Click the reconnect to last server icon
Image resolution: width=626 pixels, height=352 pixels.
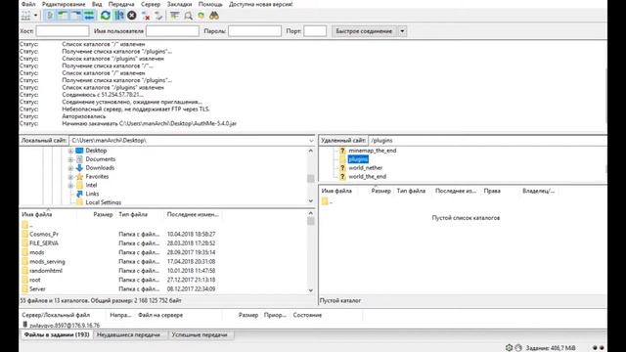pos(158,16)
